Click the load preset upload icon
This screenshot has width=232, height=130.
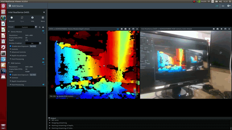click(40, 27)
